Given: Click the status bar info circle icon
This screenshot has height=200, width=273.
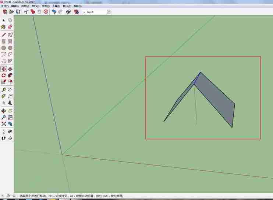Looking at the screenshot, I should (8, 196).
